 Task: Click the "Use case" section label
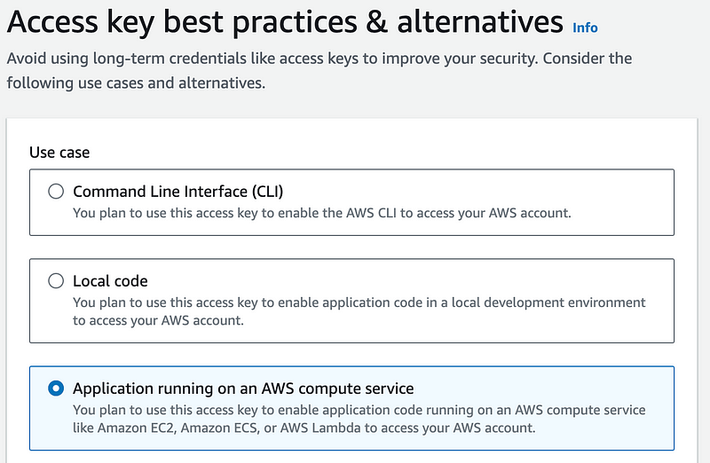59,153
